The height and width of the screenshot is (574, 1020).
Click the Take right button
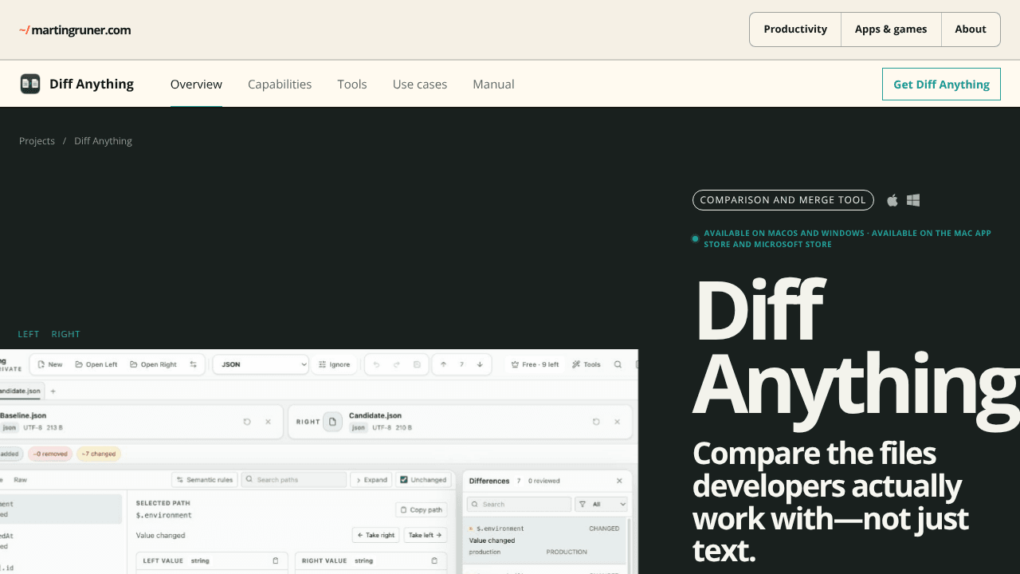(x=375, y=535)
